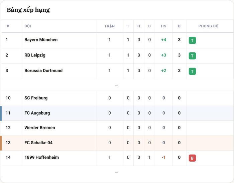Sort by the HS column header
Screen dimensions: 234x183
(163, 26)
